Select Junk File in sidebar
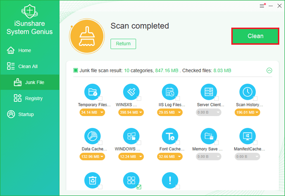Viewport: 285px width, 196px height. tap(29, 82)
